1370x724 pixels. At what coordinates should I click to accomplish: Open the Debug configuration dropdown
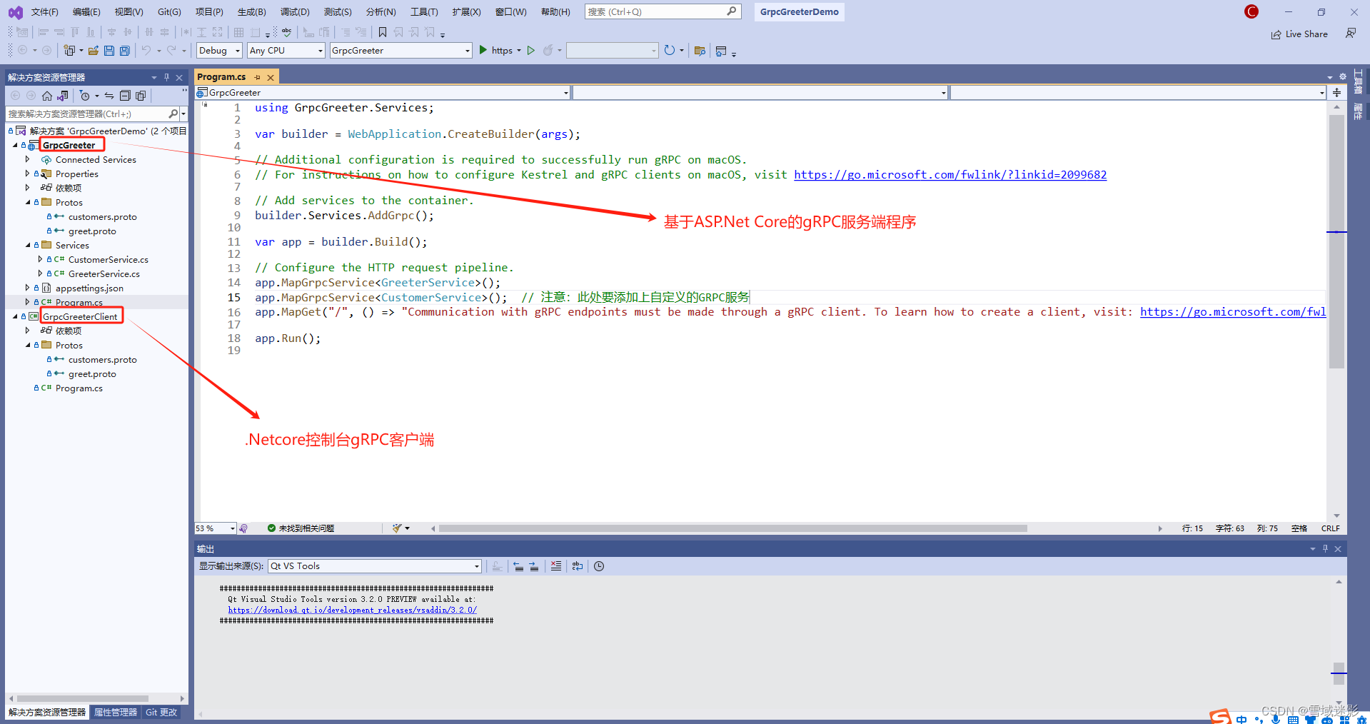point(218,50)
